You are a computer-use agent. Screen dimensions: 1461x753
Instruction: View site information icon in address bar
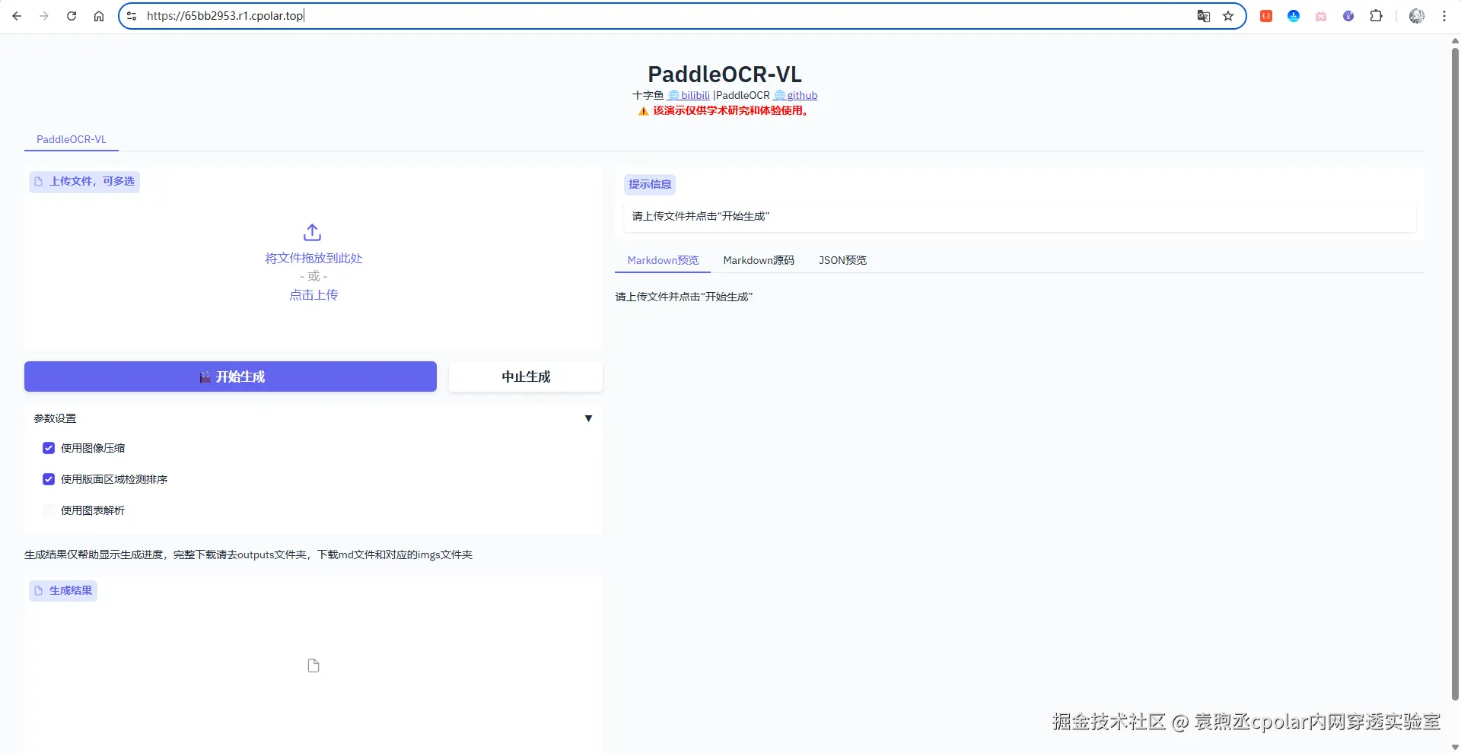(x=132, y=16)
